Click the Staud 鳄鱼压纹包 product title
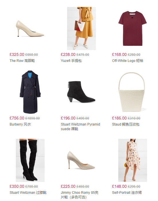 click(x=126, y=124)
